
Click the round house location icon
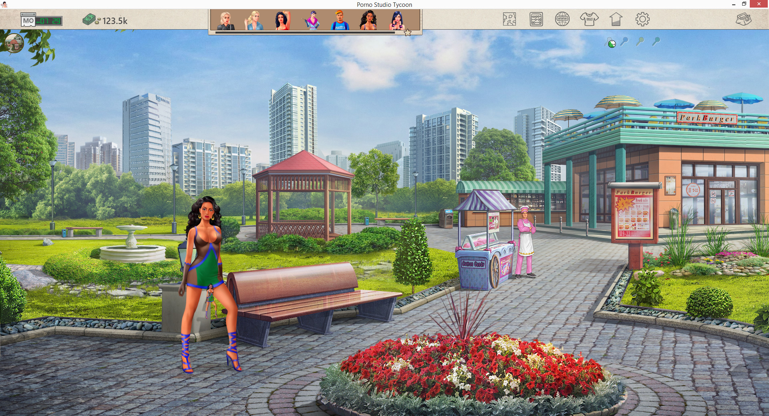coord(14,43)
